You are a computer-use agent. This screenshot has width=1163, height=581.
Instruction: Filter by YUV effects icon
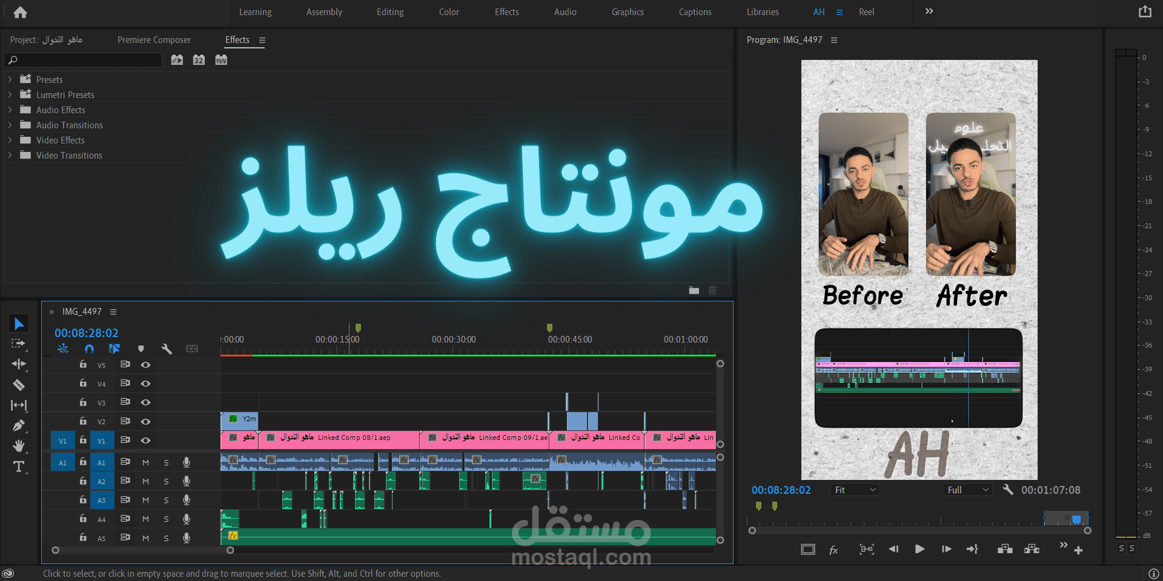(221, 60)
